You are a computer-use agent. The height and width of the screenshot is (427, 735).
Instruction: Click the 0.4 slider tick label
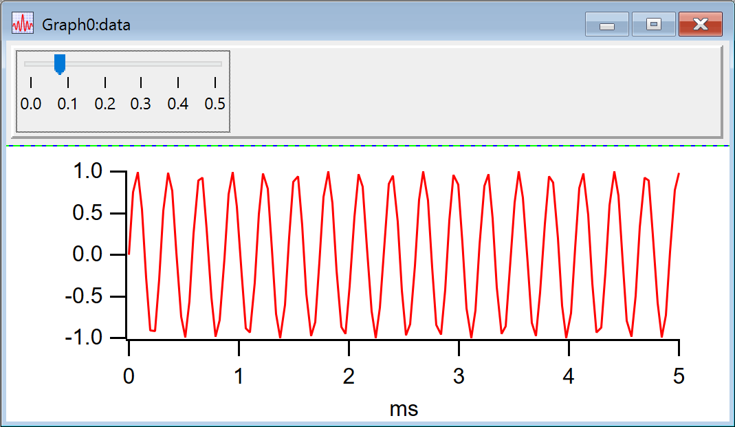click(x=178, y=105)
